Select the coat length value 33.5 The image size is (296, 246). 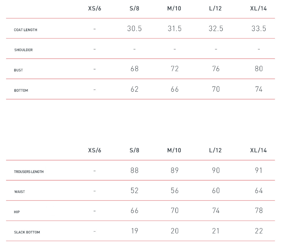(x=258, y=29)
